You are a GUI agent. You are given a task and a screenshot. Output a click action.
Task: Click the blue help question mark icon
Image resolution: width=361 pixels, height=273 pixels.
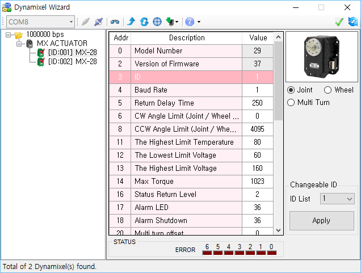(x=190, y=22)
